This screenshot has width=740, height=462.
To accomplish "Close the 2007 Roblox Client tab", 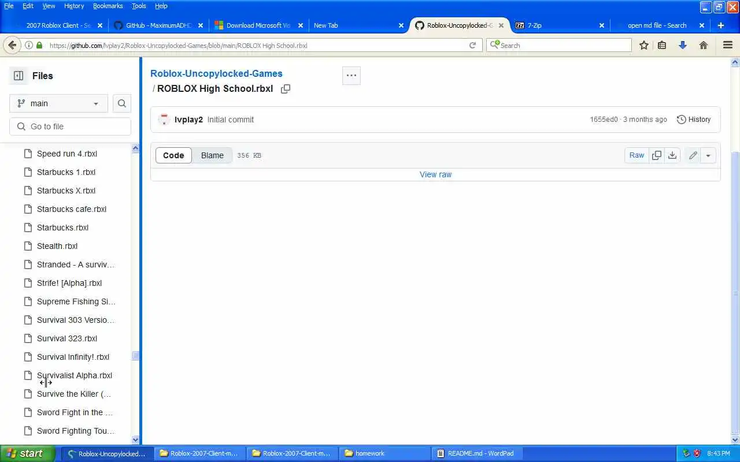I will click(101, 25).
